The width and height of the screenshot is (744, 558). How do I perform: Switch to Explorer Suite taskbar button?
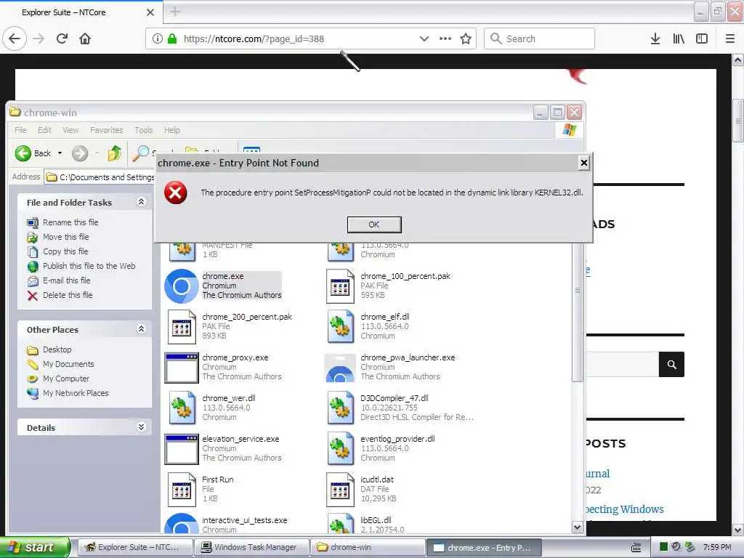point(135,547)
